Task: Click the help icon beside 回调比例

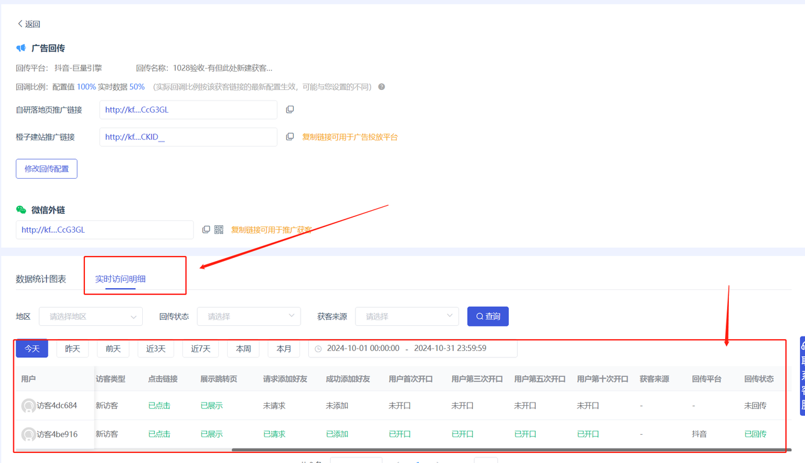Action: click(381, 87)
